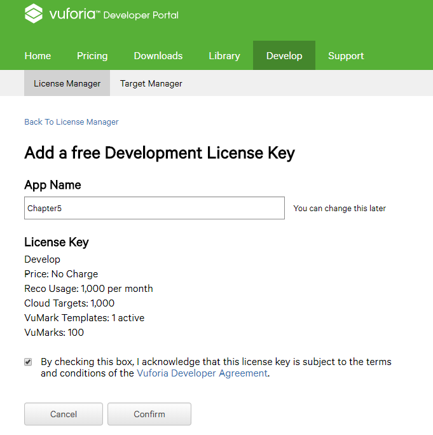The image size is (433, 435).
Task: Switch to the License Manager tab
Action: 67,83
